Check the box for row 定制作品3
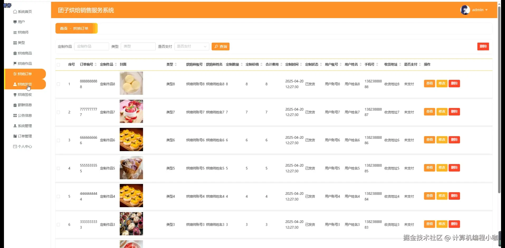The width and height of the screenshot is (505, 248). [x=58, y=225]
